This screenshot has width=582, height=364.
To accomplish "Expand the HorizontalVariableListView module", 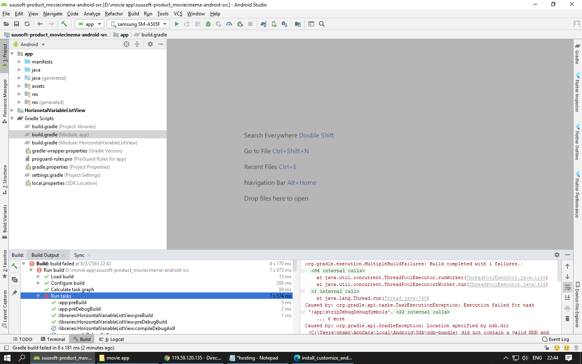I will pyautogui.click(x=12, y=110).
